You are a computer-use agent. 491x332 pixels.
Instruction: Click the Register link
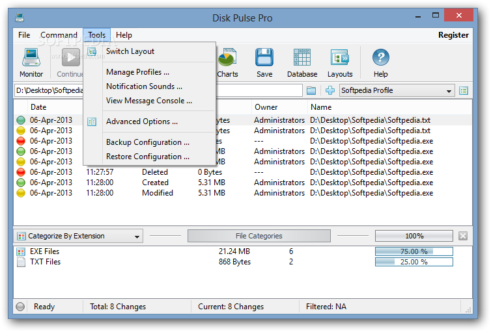pyautogui.click(x=453, y=35)
